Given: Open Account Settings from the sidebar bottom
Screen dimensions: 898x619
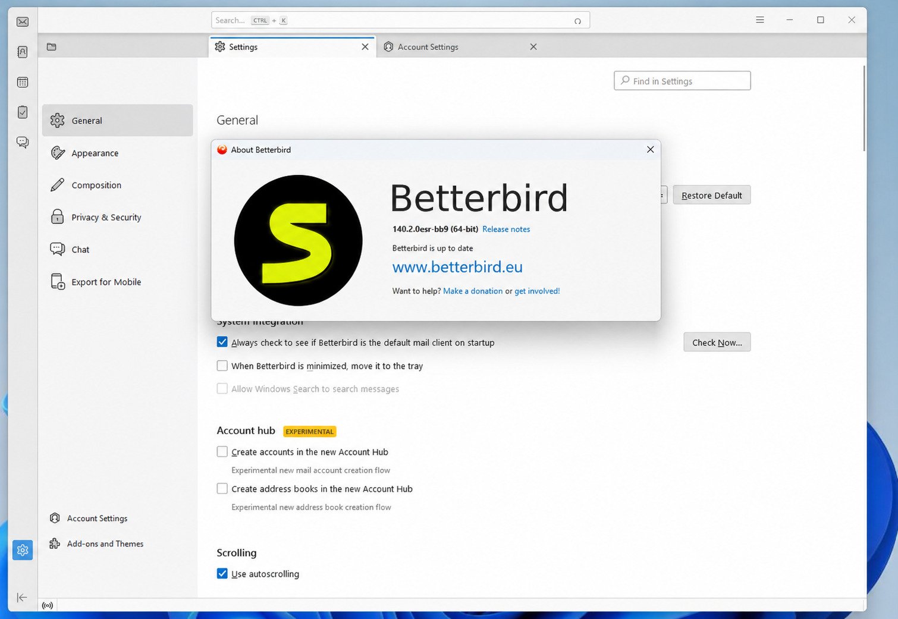Looking at the screenshot, I should [89, 518].
